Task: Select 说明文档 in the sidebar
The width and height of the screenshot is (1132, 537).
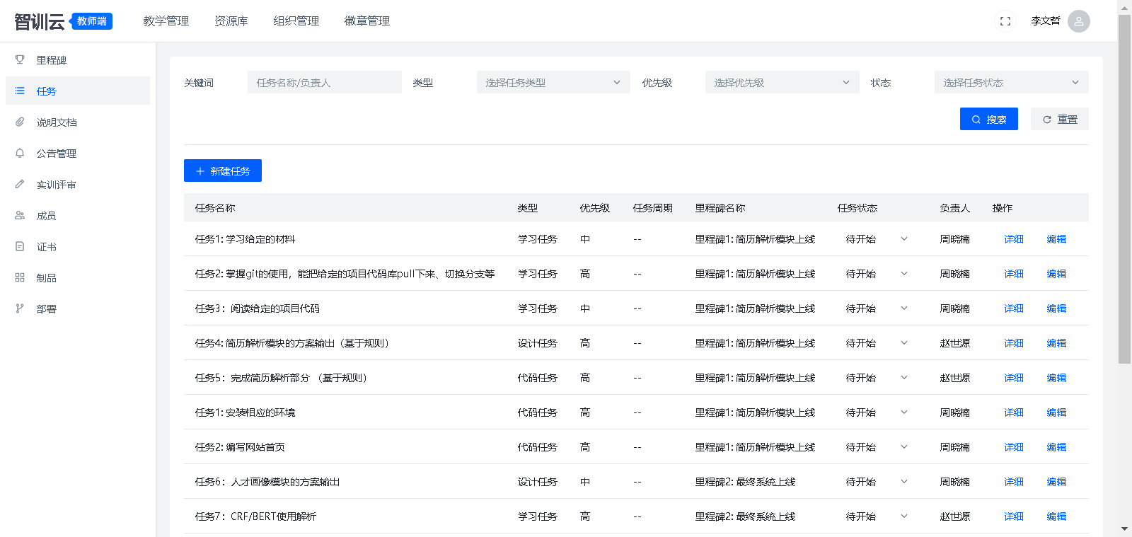Action: (78, 122)
